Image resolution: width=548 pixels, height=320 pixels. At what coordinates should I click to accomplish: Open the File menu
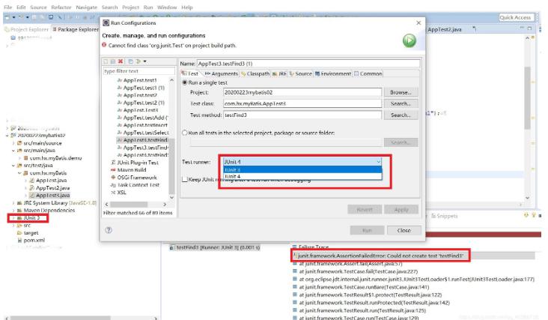coord(7,7)
